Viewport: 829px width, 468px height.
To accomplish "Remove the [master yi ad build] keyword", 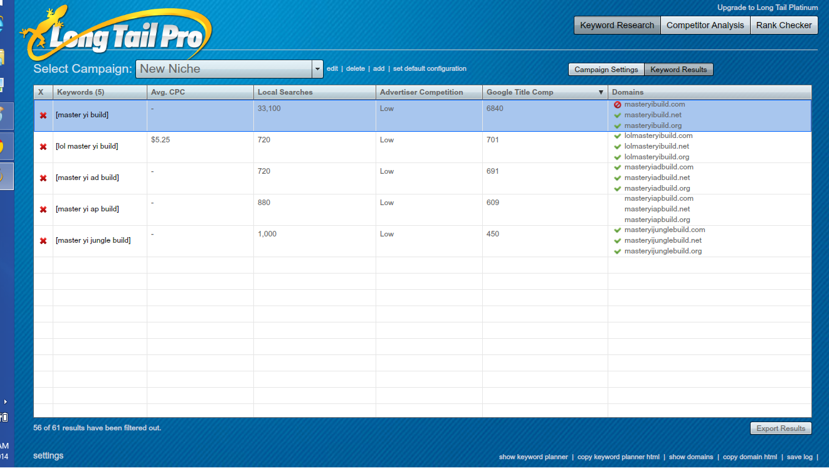I will 43,178.
